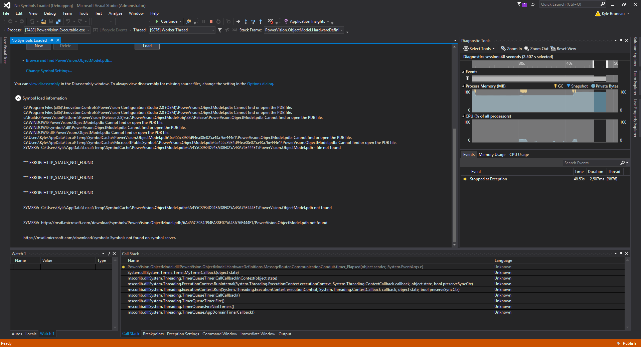Switch to Exception Settings tab
The image size is (641, 347).
[x=183, y=334]
